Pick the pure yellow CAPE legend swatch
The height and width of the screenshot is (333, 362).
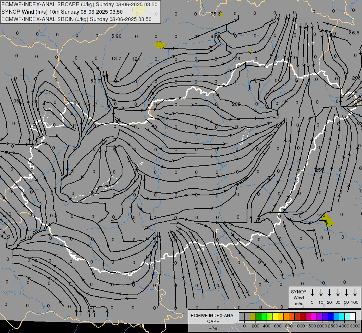(275, 316)
